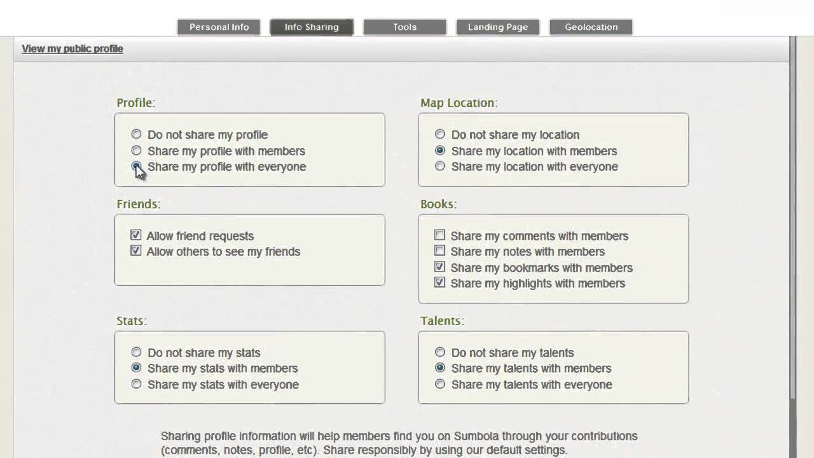Click the Books: section heading
Screen dimensions: 814x458
tap(438, 204)
